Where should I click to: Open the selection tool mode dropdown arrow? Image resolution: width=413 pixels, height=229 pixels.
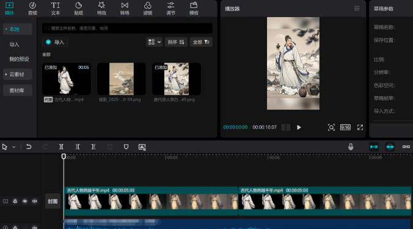(x=14, y=147)
